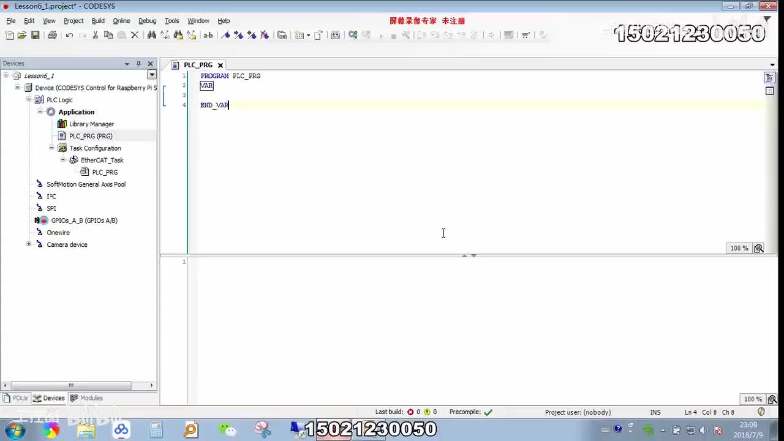Viewport: 784px width, 441px height.
Task: Collapse the Device (CODESYS Control) node
Action: [x=18, y=88]
